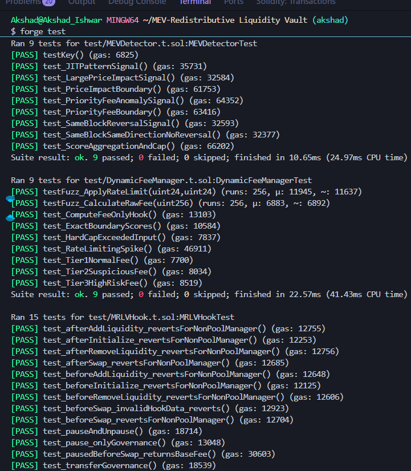Click suite result finished in 10.65ms
The width and height of the screenshot is (411, 471).
click(209, 158)
